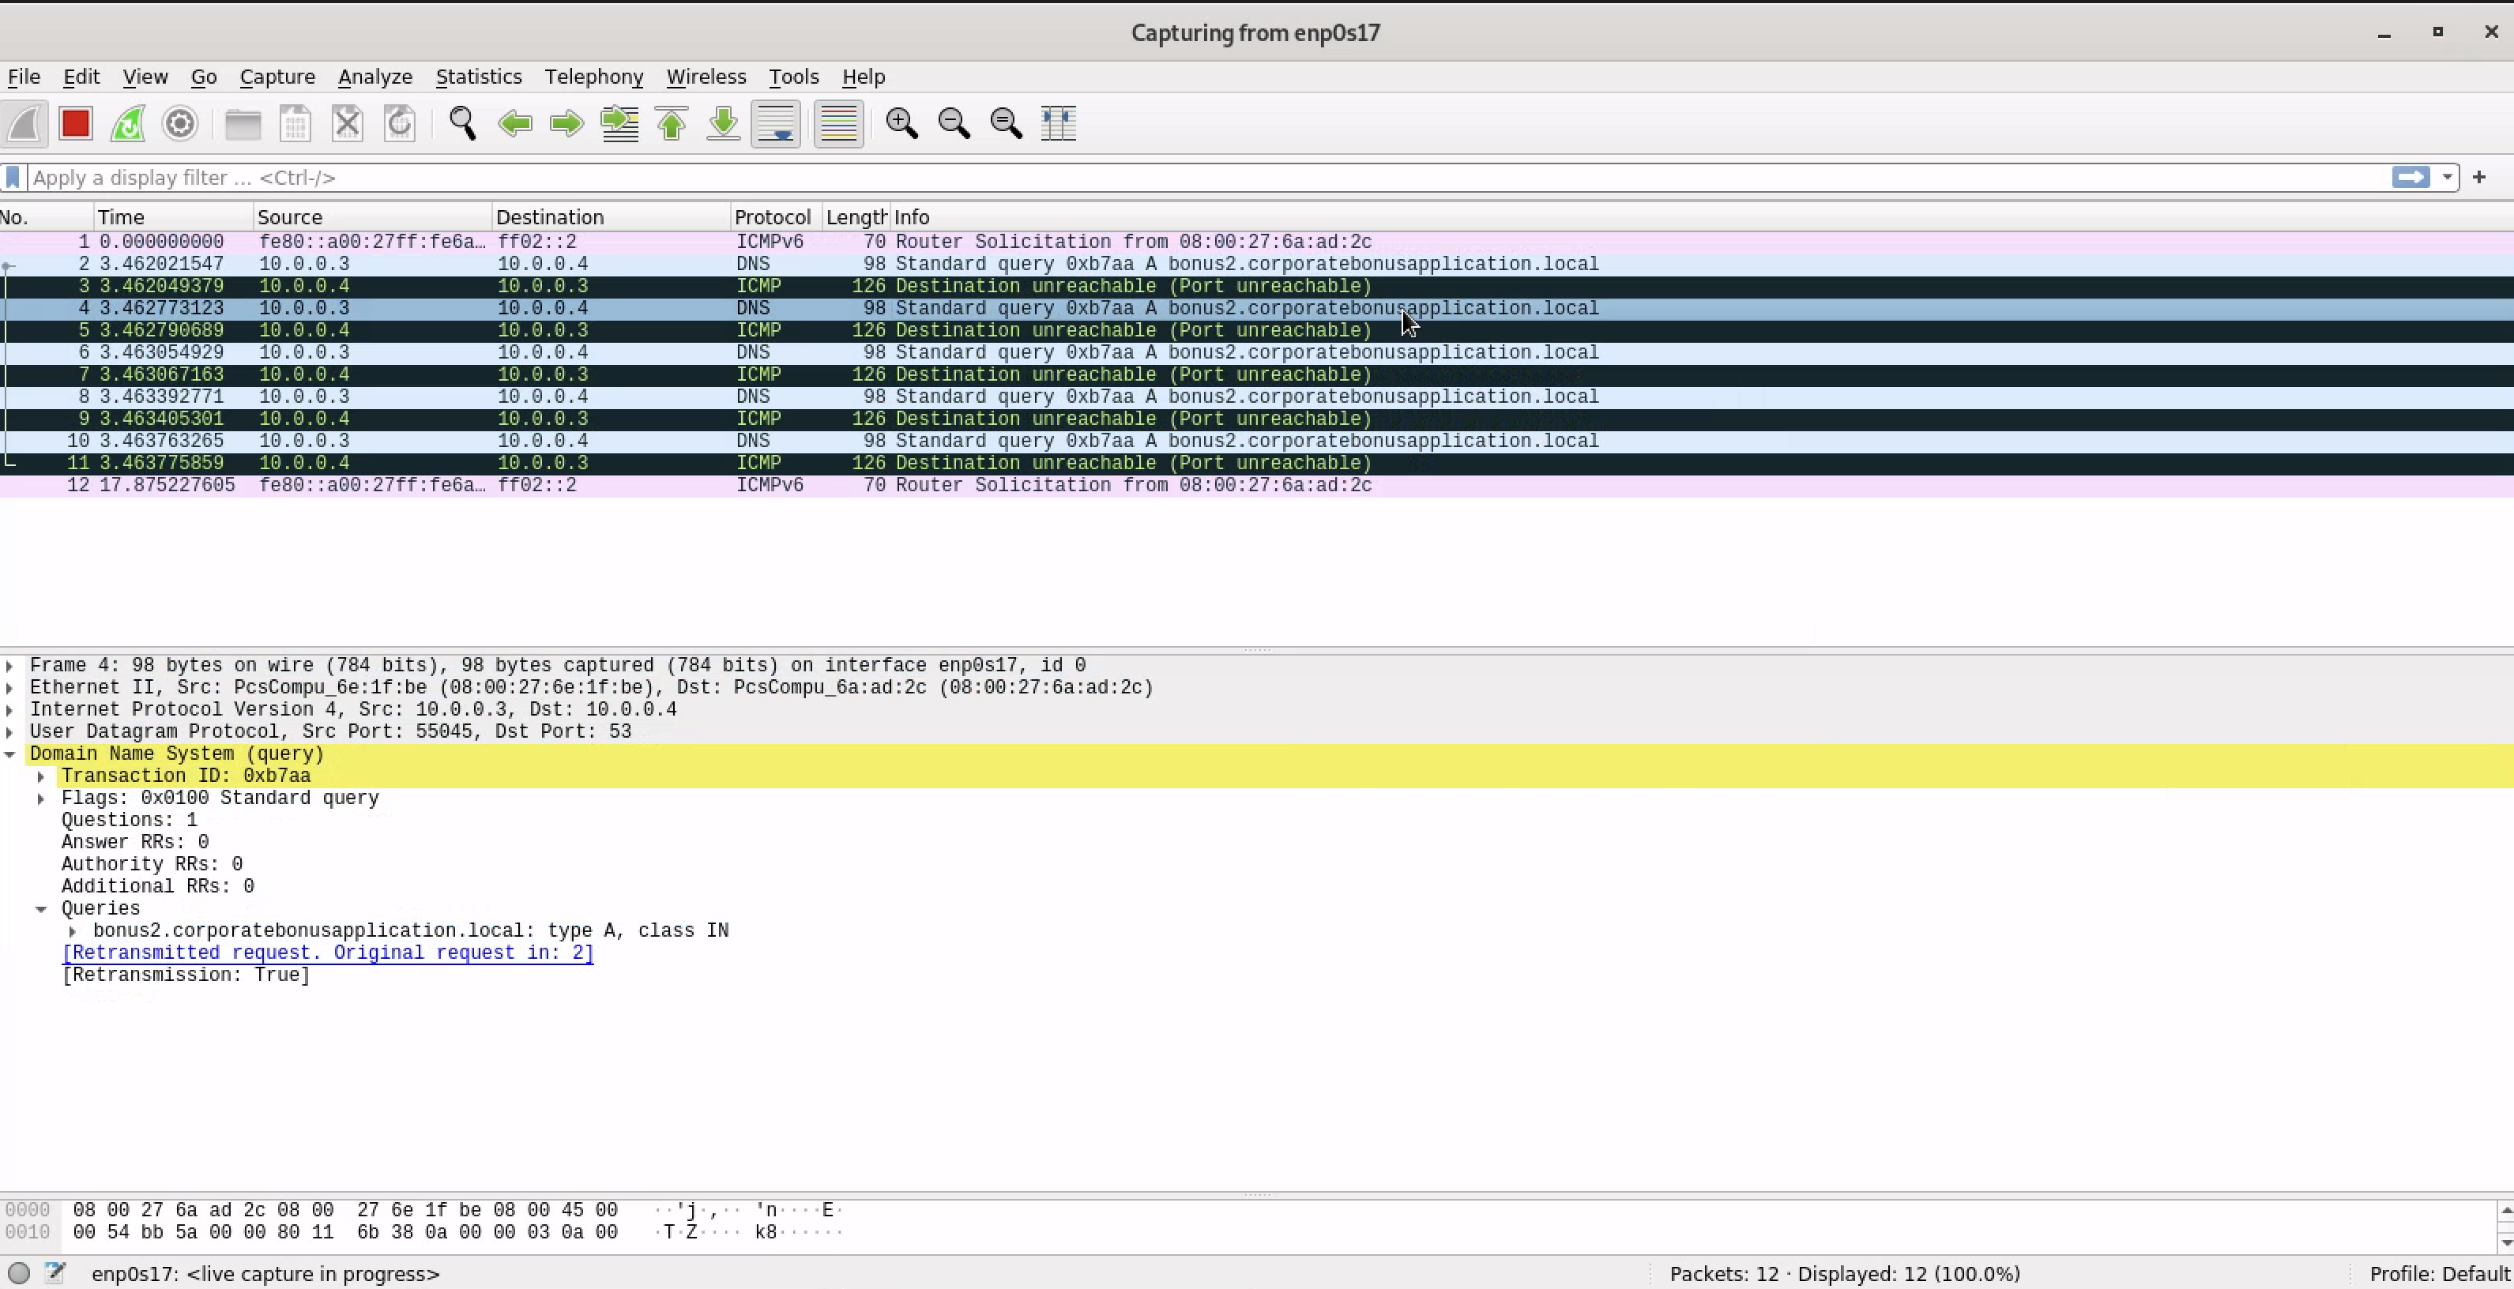The width and height of the screenshot is (2514, 1289).
Task: Open the Capture menu
Action: point(277,76)
